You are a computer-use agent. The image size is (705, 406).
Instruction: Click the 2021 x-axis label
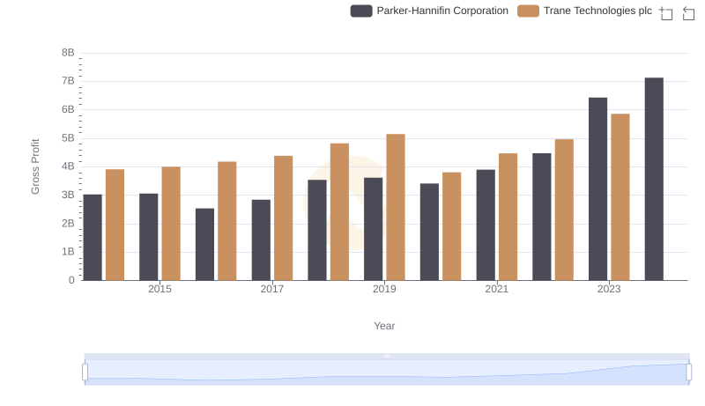(496, 289)
